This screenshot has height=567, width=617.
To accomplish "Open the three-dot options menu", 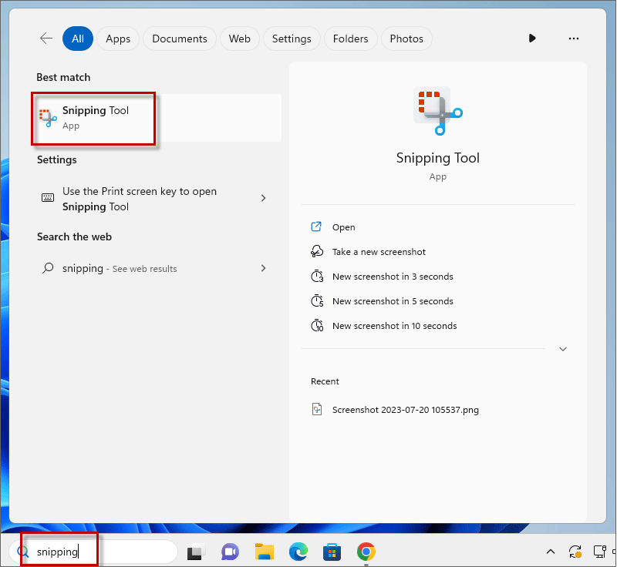I will (x=574, y=39).
